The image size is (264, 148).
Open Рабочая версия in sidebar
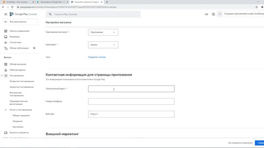coord(17,70)
